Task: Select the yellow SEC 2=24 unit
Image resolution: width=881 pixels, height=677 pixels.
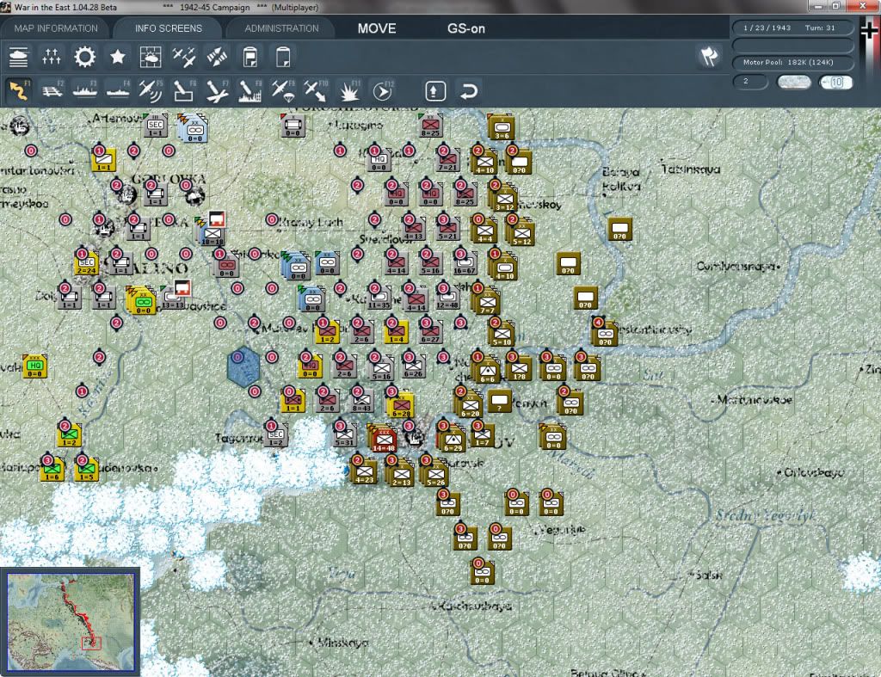Action: (x=87, y=263)
